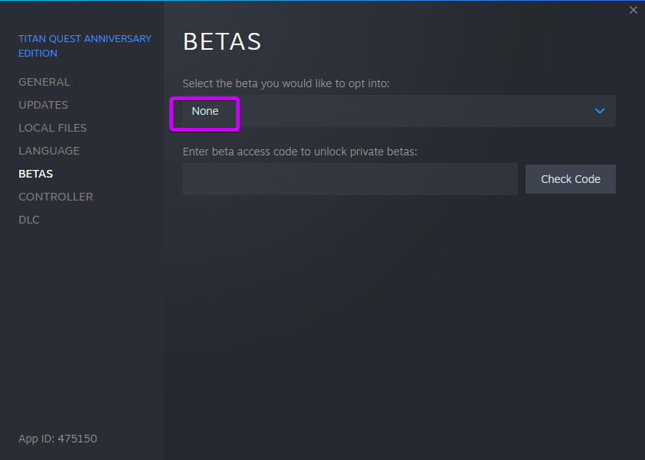Close the properties dialog window
Screen dimensions: 645x460
[633, 10]
